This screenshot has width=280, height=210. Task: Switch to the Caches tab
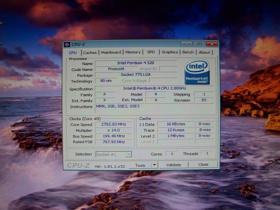[x=90, y=53]
